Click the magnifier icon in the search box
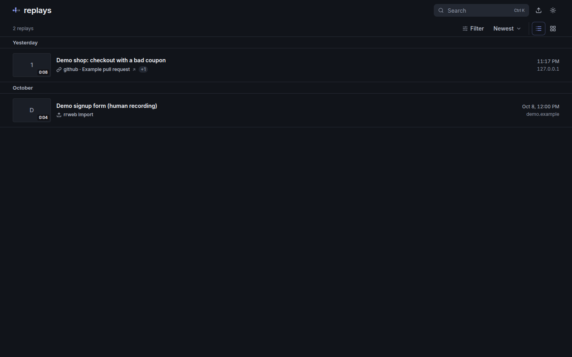This screenshot has width=572, height=357. click(441, 10)
